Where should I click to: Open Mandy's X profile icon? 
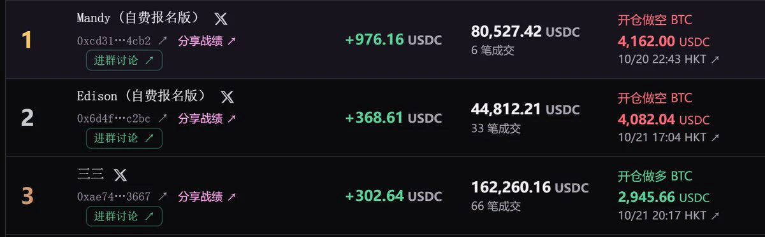[x=220, y=18]
